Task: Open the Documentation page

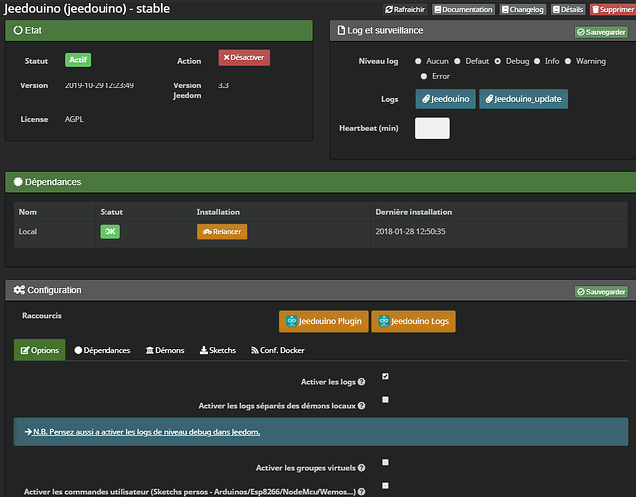Action: click(x=463, y=9)
